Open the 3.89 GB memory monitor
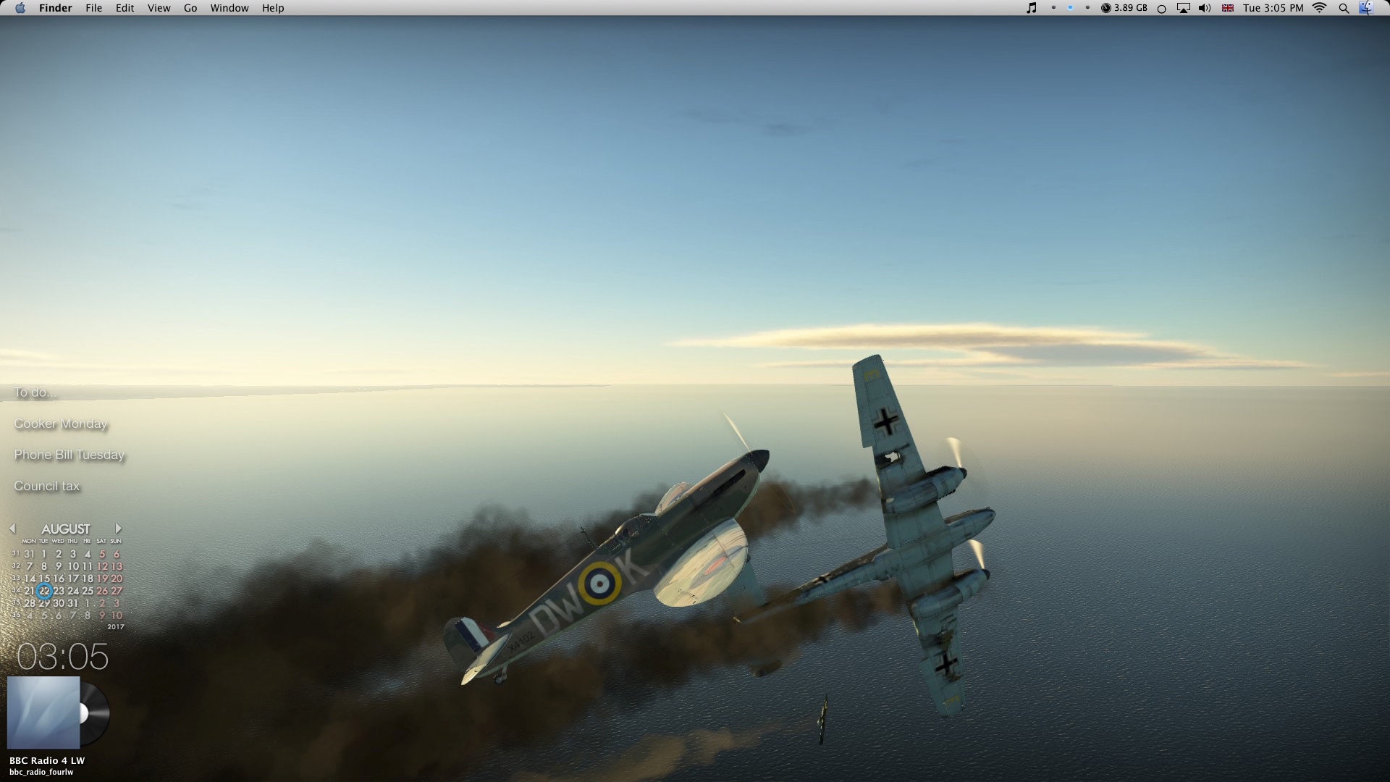The image size is (1390, 782). pyautogui.click(x=1124, y=8)
